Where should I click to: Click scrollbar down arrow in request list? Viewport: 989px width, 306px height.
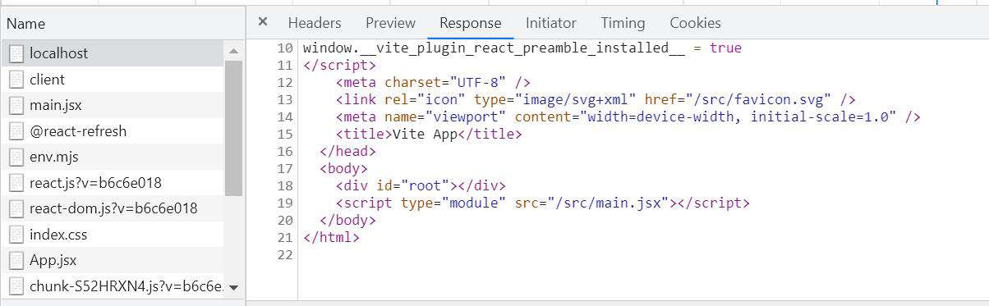click(x=233, y=288)
